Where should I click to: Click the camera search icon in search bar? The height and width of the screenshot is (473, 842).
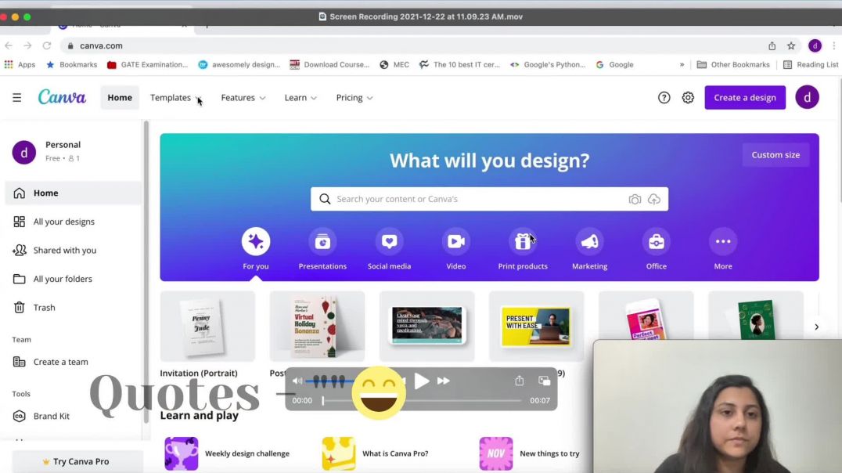pyautogui.click(x=635, y=200)
